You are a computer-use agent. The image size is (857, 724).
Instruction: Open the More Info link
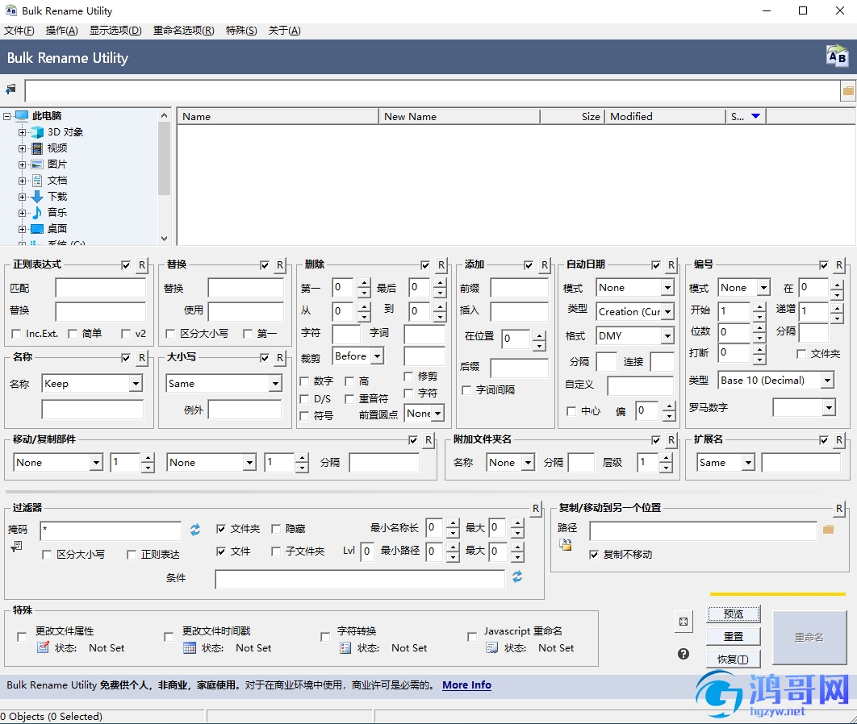tap(466, 684)
